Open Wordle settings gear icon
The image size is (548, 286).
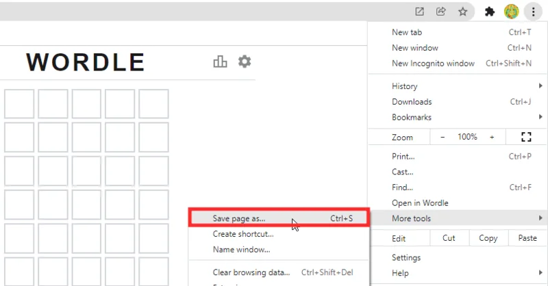[x=245, y=62]
